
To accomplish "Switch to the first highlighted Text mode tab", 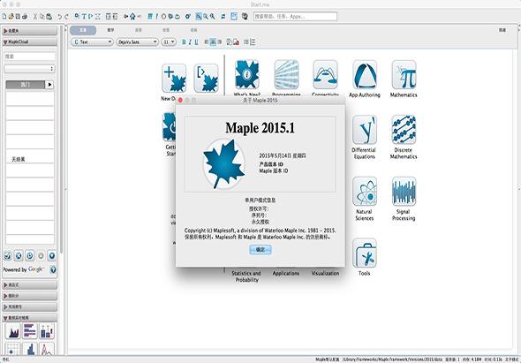I will pyautogui.click(x=83, y=30).
